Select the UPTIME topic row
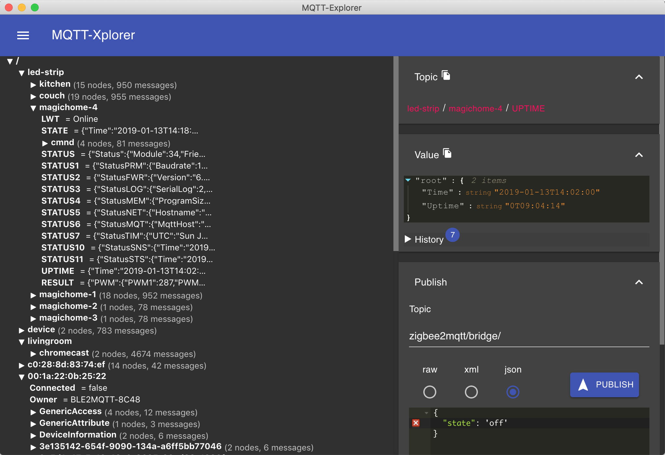The width and height of the screenshot is (665, 455). tap(123, 271)
